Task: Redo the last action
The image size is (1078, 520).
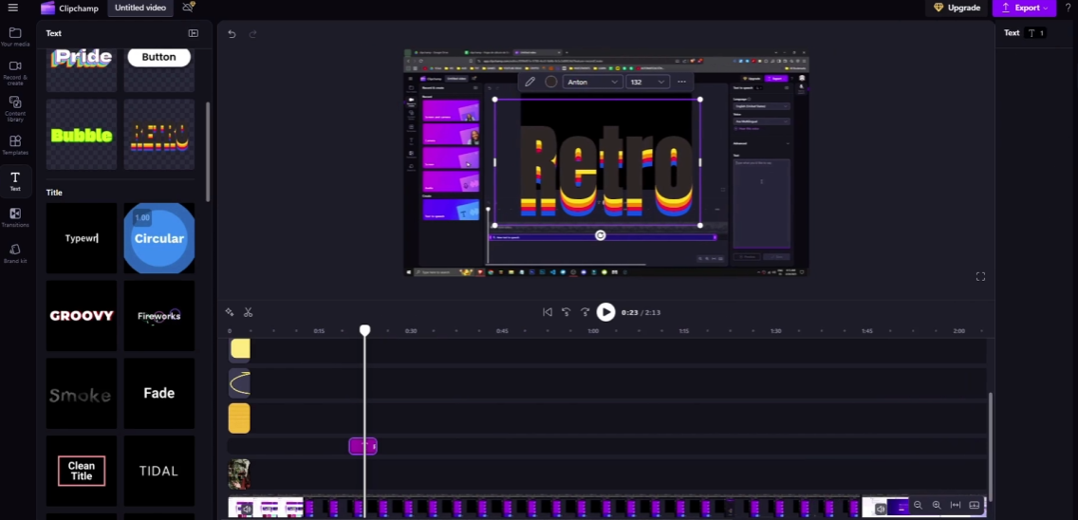Action: click(x=252, y=34)
